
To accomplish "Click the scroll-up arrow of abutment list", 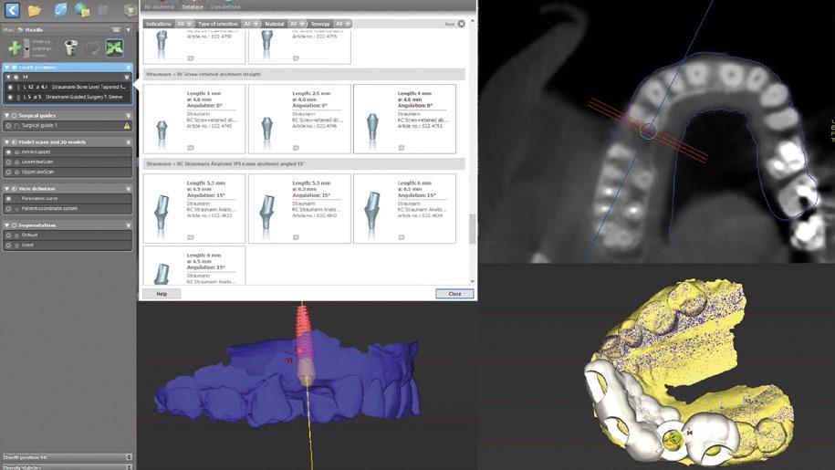I will pos(472,21).
